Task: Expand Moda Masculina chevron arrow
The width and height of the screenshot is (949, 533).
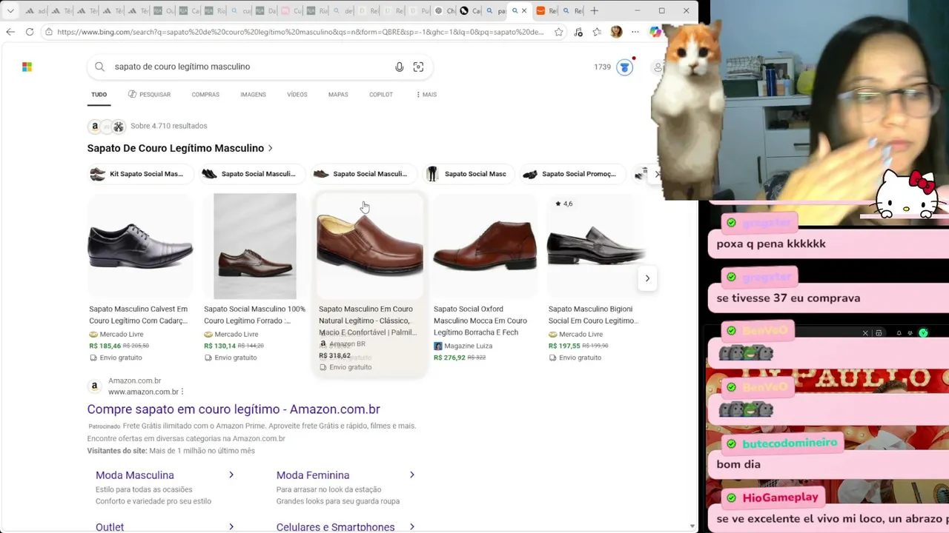Action: (231, 475)
